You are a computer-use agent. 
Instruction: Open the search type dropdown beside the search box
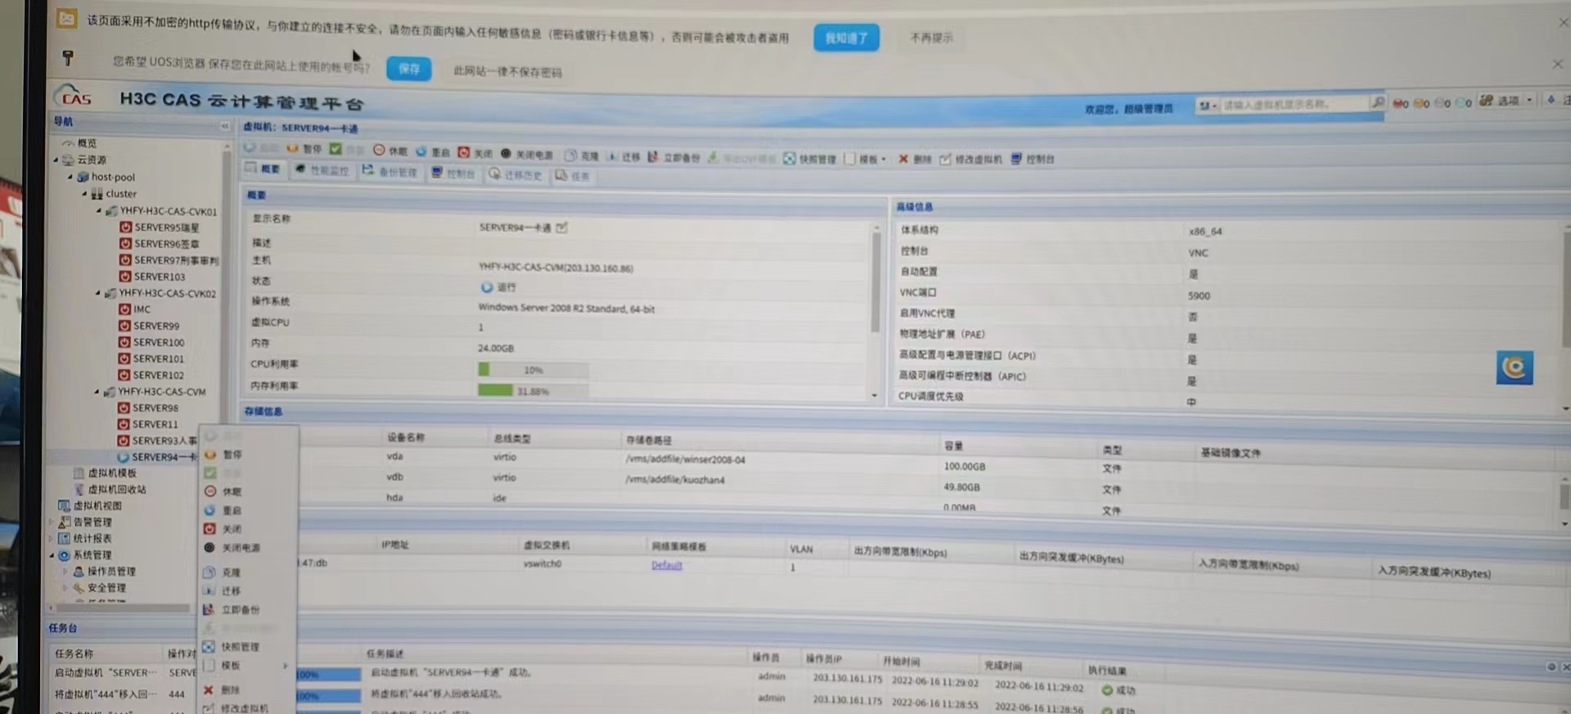click(1207, 106)
